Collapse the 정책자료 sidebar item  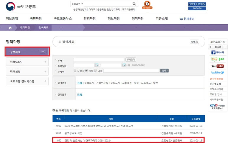tap(43, 52)
